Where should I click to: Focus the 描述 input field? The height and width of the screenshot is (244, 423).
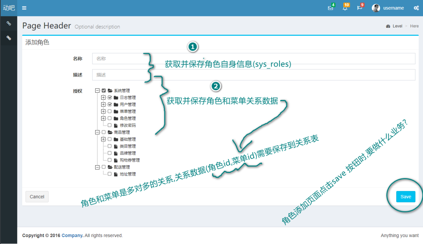tap(254, 75)
